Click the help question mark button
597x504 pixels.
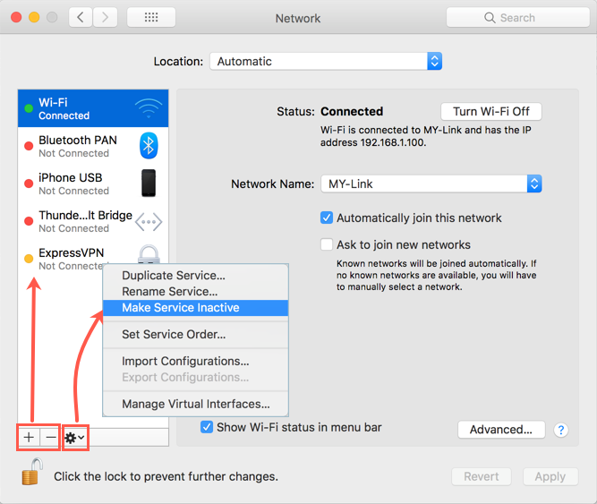[561, 430]
